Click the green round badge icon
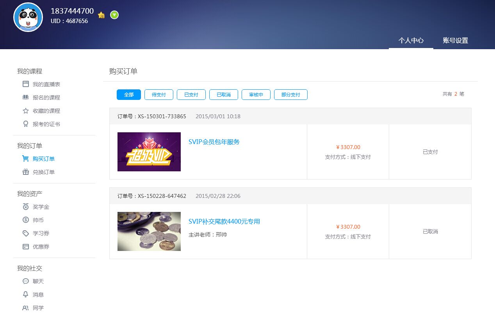The image size is (495, 313). [x=114, y=15]
